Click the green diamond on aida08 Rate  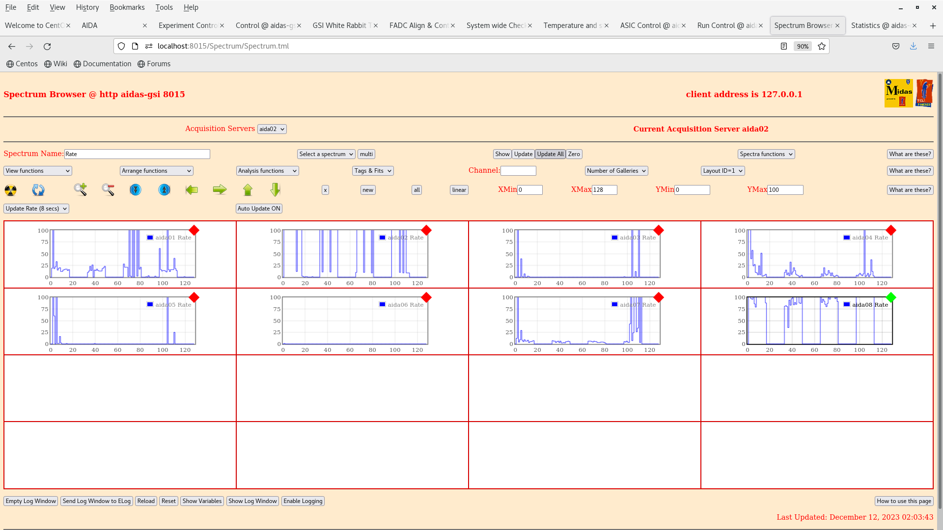click(891, 297)
